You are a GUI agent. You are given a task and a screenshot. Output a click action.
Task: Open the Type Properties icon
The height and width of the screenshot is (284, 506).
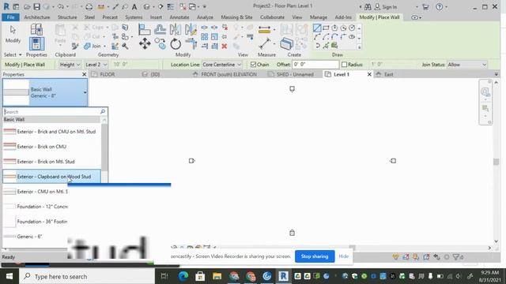tap(36, 30)
